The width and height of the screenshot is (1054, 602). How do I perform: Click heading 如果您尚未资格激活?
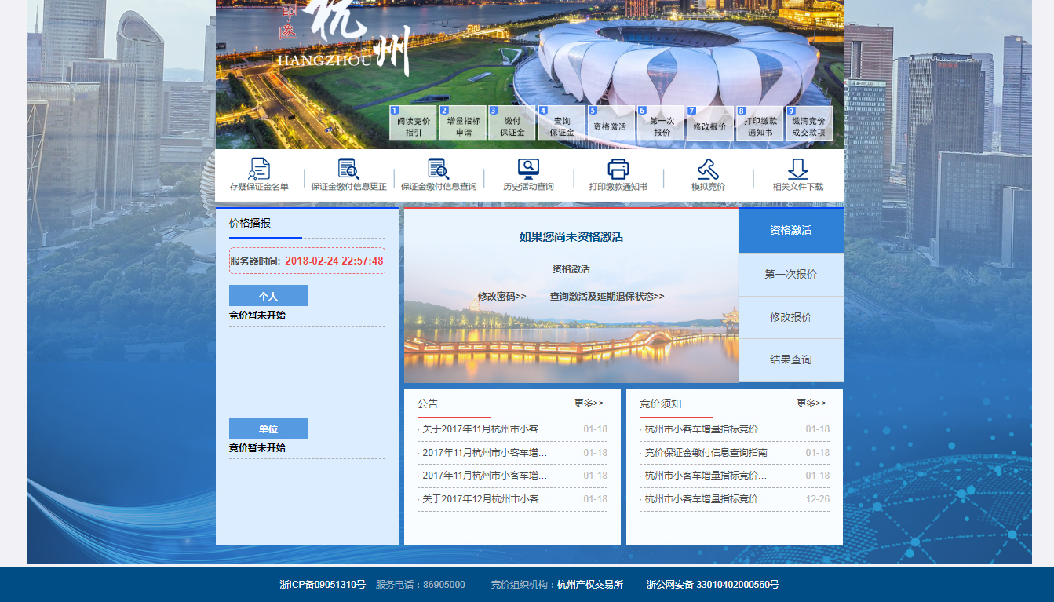coord(571,237)
